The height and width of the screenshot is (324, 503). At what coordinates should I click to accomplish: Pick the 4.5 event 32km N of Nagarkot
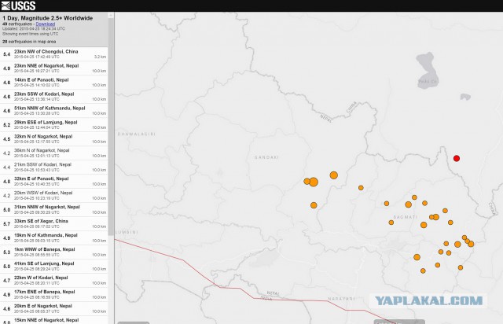[x=54, y=138]
